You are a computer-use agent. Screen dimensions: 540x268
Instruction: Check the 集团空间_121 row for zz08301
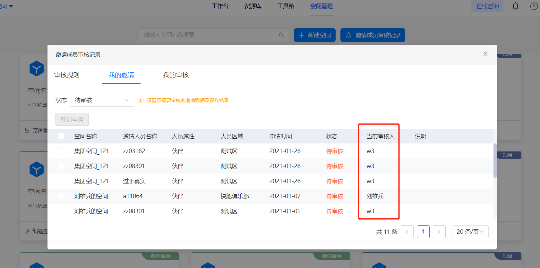(x=61, y=166)
